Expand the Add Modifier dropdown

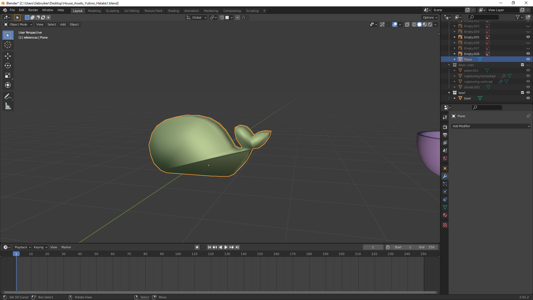(x=491, y=126)
